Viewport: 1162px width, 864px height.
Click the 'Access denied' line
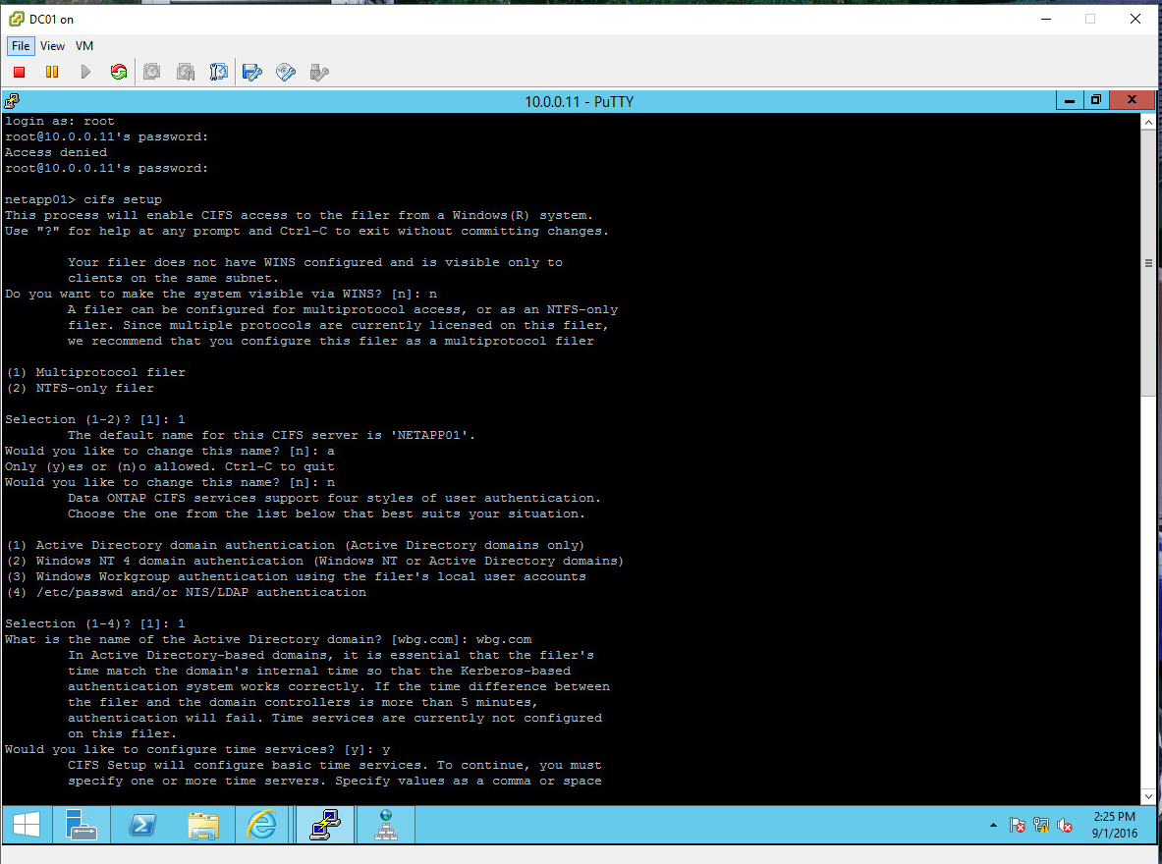click(56, 152)
